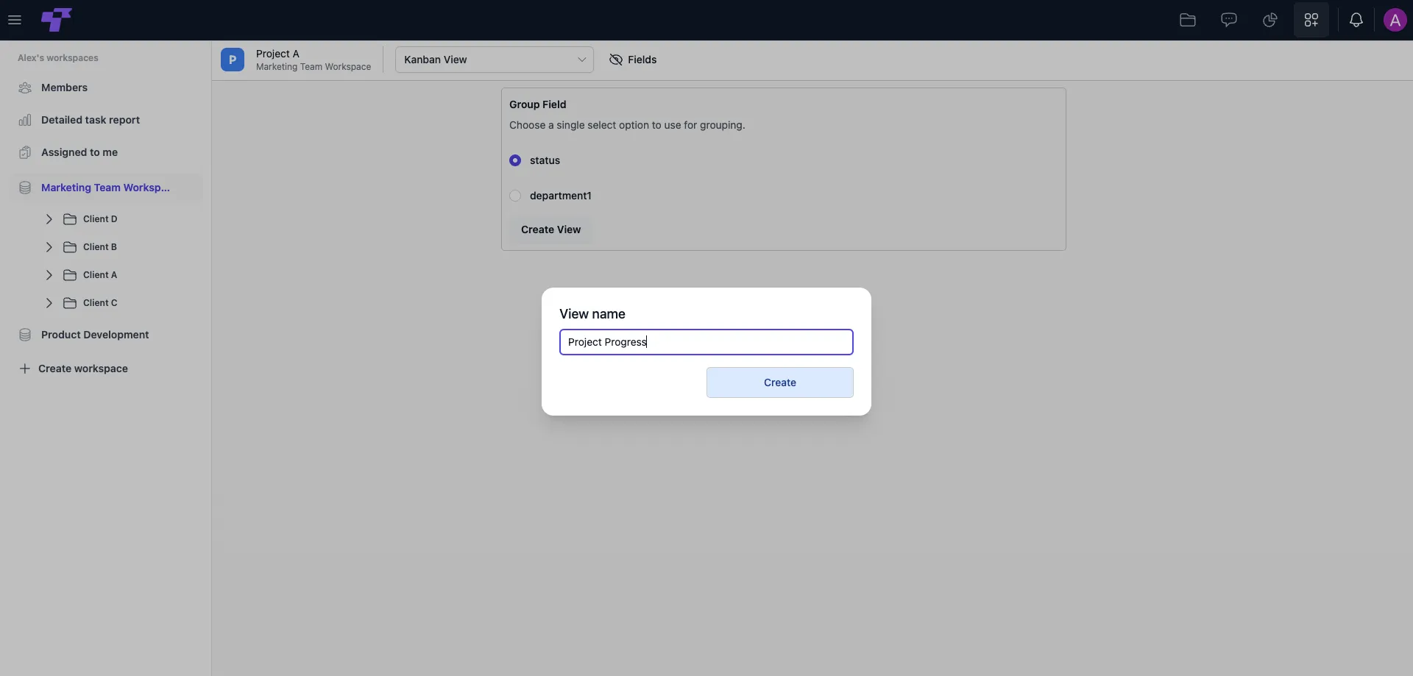Expand the Client B folder chevron
The height and width of the screenshot is (676, 1413).
[49, 247]
